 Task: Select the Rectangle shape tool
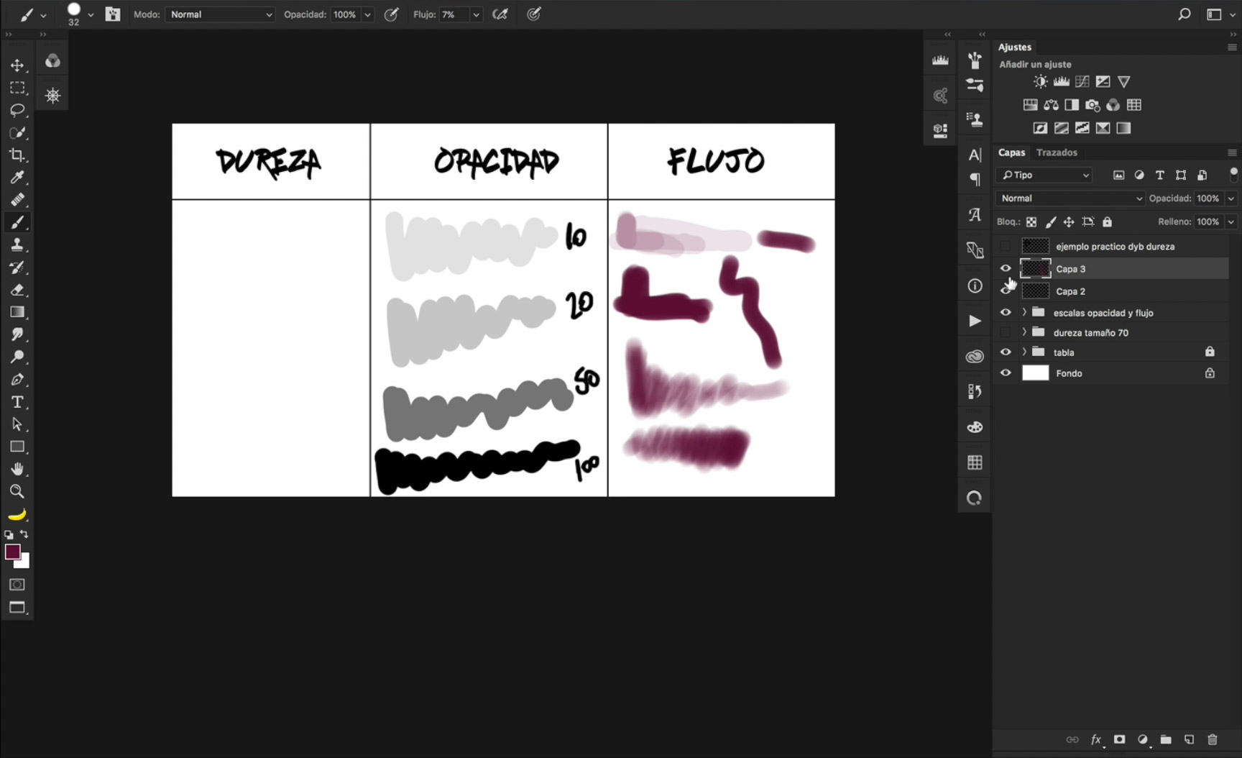click(17, 447)
